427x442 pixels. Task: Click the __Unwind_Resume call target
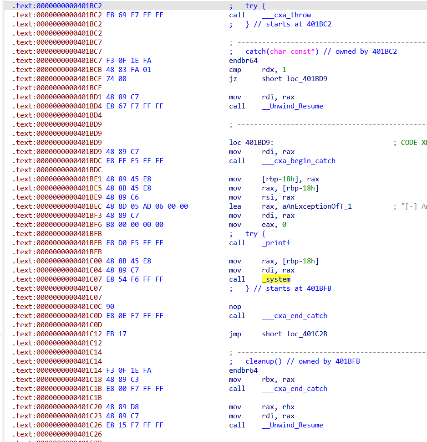pos(293,106)
